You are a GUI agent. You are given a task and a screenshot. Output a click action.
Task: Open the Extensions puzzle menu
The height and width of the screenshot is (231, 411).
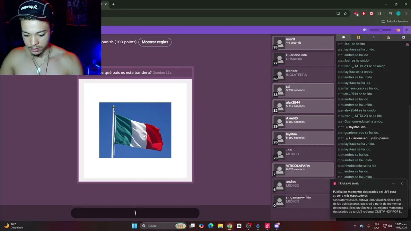[x=379, y=13]
